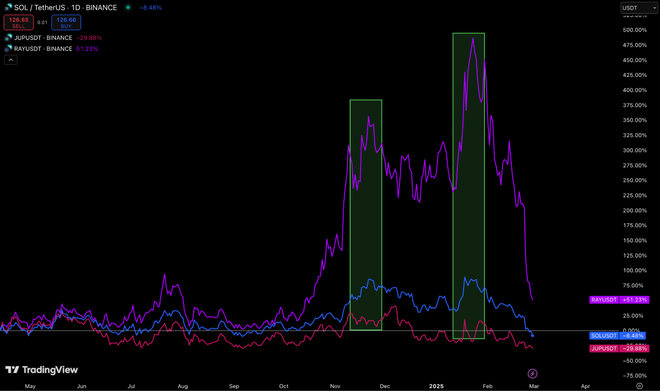Click the JUPUSDT coin icon in legend
The width and height of the screenshot is (660, 391).
pos(8,38)
